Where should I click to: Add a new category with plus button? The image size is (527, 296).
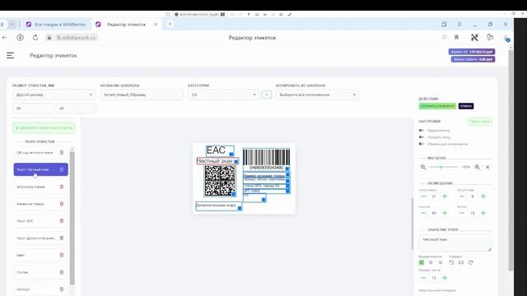coord(267,95)
